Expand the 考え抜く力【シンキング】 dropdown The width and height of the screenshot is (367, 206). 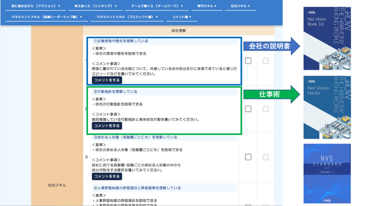click(x=95, y=6)
